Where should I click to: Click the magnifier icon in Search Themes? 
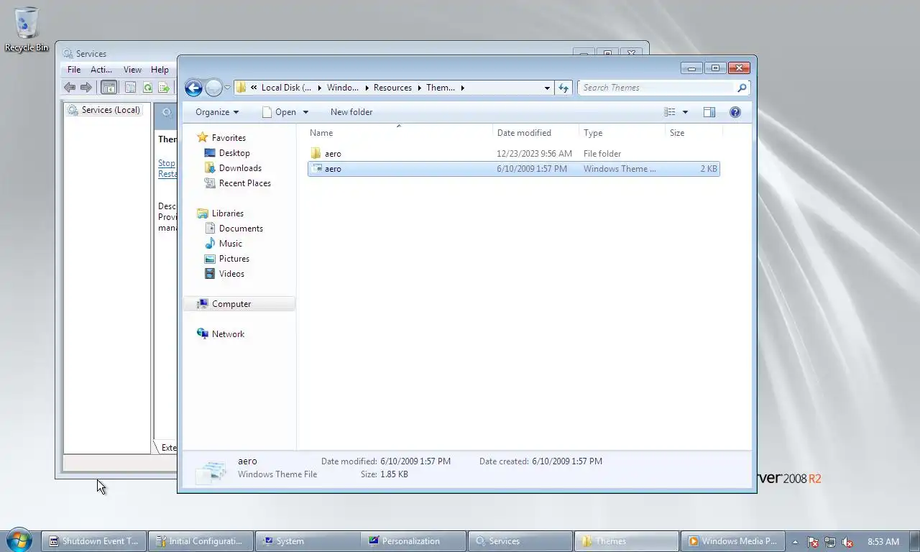pos(742,88)
